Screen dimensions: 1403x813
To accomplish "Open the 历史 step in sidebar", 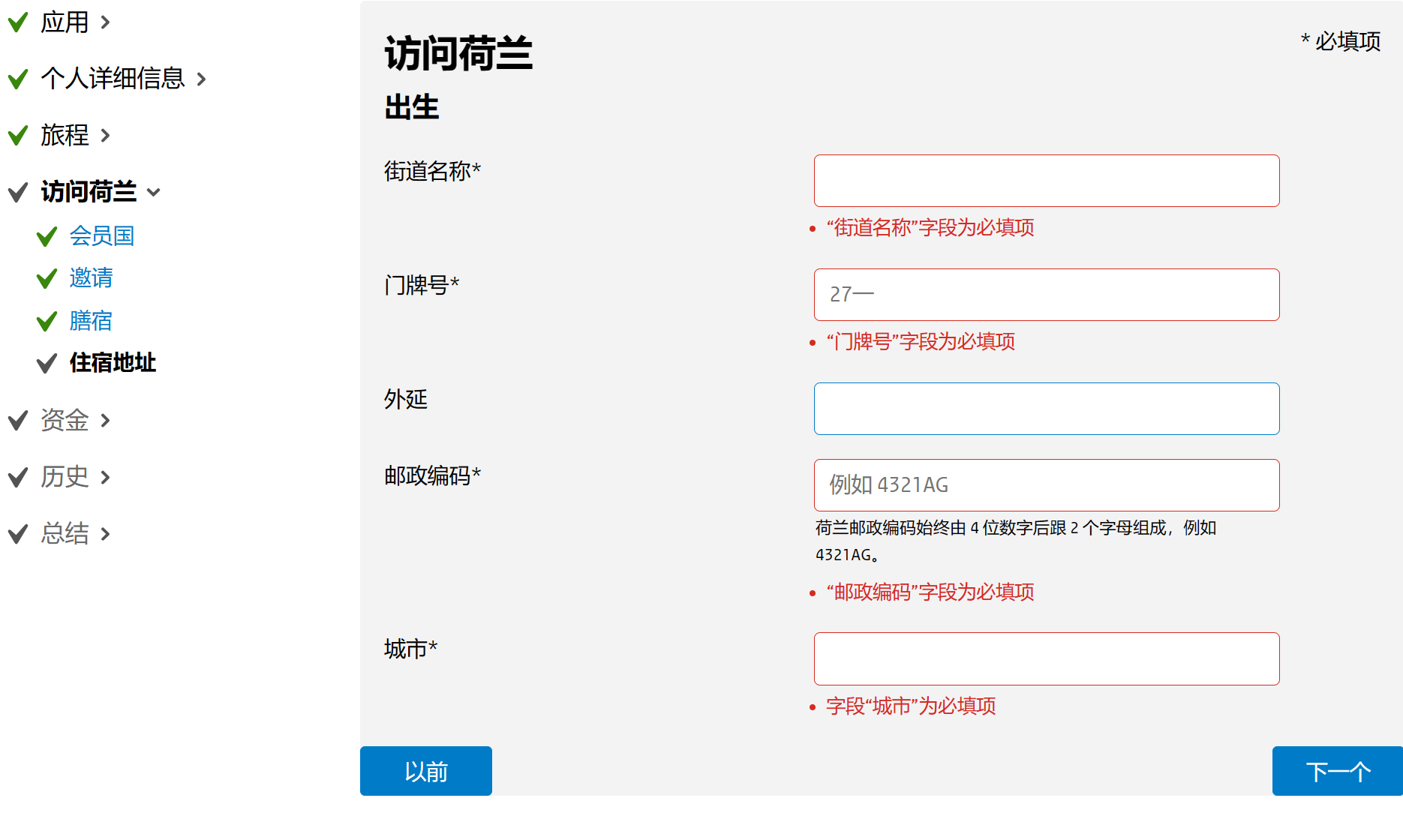I will 65,477.
